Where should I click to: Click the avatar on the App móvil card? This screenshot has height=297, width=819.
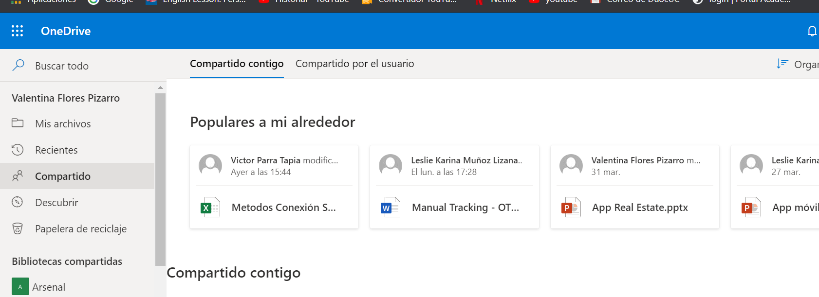[751, 166]
